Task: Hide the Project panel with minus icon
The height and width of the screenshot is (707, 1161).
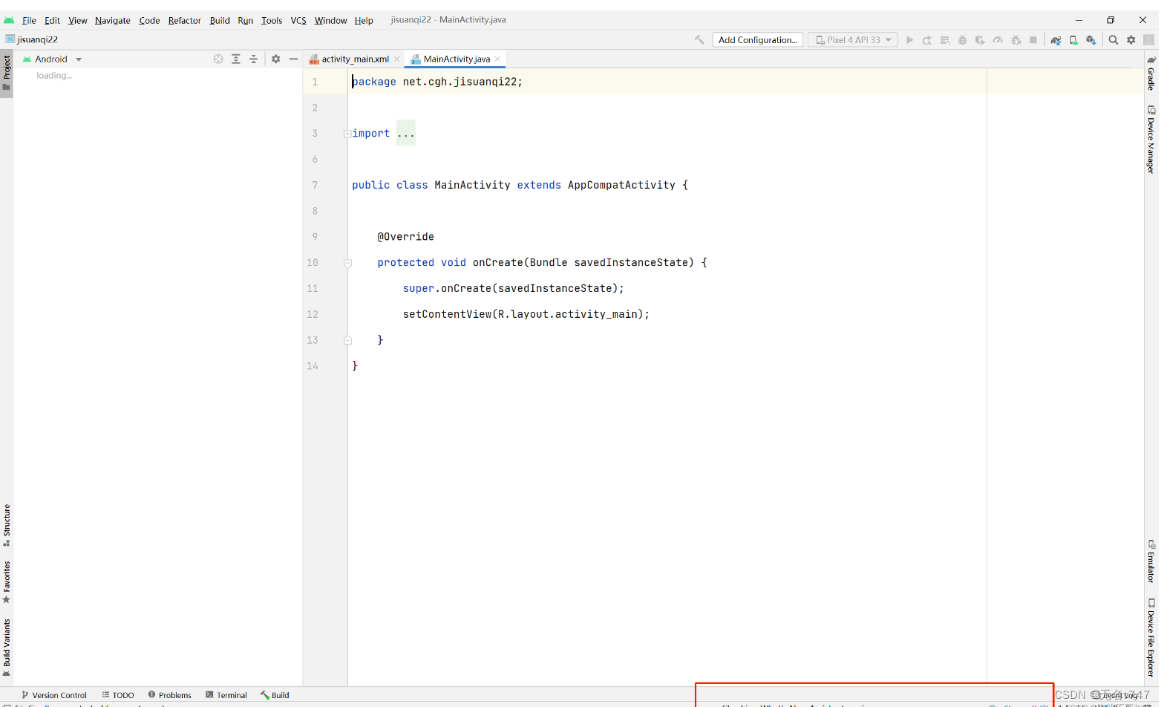Action: coord(293,59)
